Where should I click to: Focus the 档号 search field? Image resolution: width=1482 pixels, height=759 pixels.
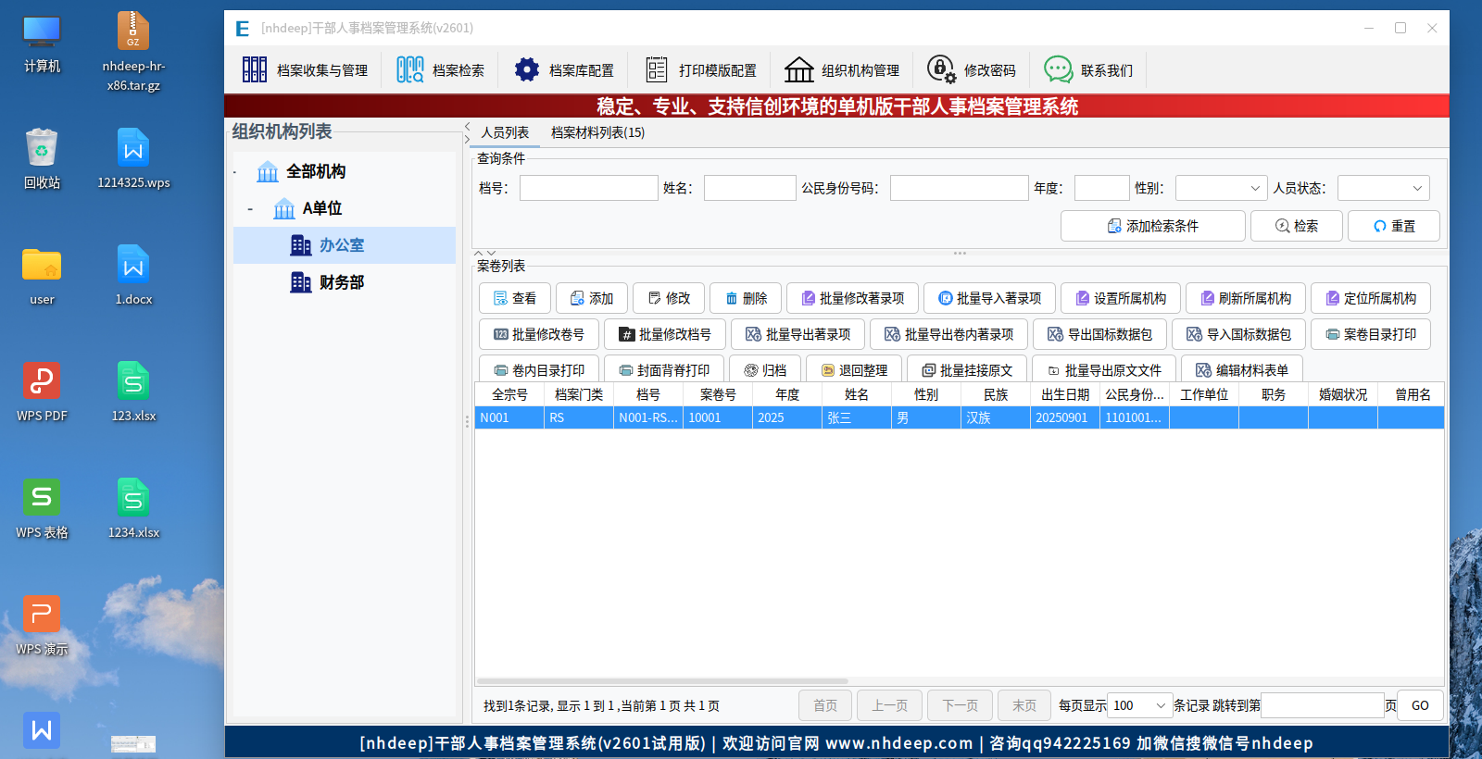pyautogui.click(x=589, y=188)
